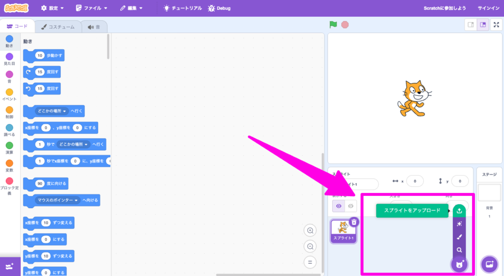Click the upload sprite icon
The width and height of the screenshot is (504, 276).
[x=459, y=211]
